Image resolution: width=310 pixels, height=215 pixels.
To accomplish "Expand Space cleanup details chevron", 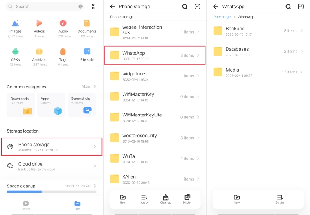I will pyautogui.click(x=95, y=186).
